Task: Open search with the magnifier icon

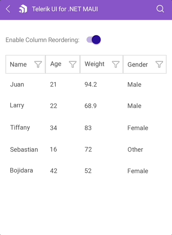Action: [160, 9]
